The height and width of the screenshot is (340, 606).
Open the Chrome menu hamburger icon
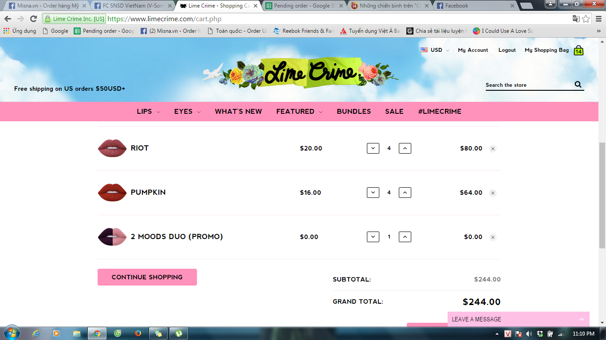598,19
